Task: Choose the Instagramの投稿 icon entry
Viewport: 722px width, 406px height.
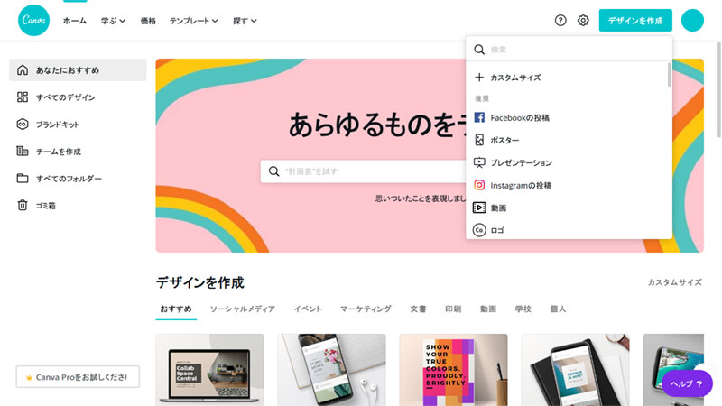Action: (479, 185)
